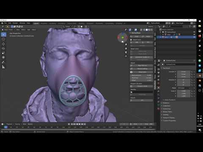Toggle visibility eye of first outliner collection

[x=194, y=32]
